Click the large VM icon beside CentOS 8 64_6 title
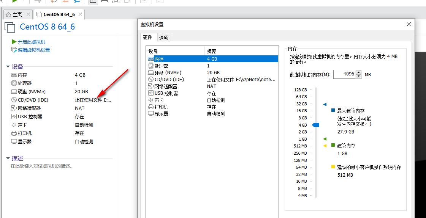426x218 pixels. [x=10, y=27]
